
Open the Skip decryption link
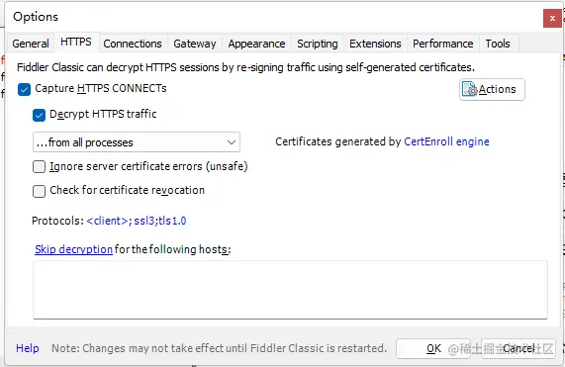pyautogui.click(x=73, y=249)
